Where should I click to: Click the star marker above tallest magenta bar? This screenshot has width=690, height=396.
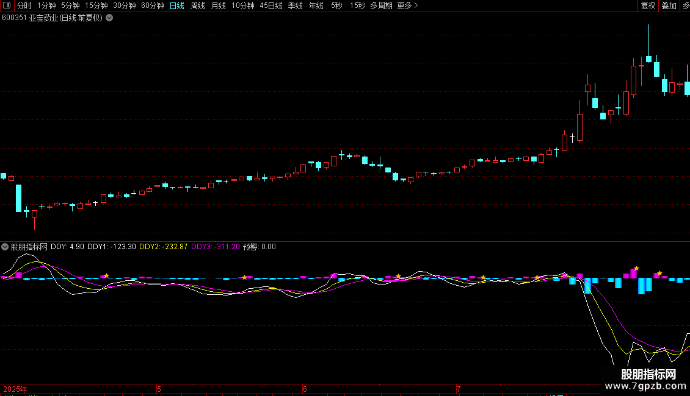(x=636, y=268)
